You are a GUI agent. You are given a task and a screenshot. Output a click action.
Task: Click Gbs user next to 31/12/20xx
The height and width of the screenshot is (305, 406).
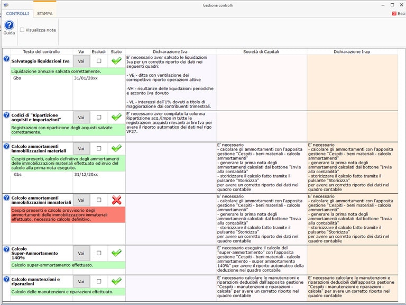[x=17, y=175]
